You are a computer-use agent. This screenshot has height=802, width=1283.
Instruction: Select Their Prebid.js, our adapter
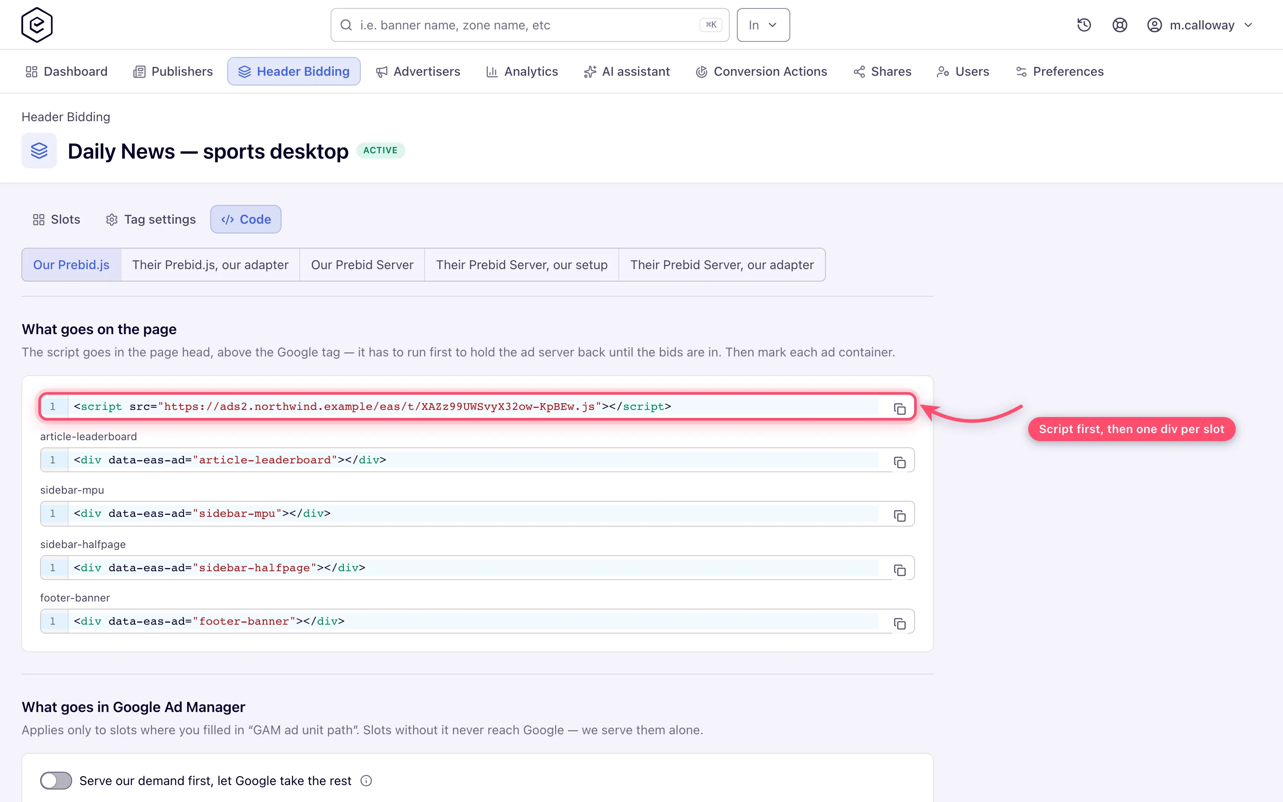pos(210,265)
